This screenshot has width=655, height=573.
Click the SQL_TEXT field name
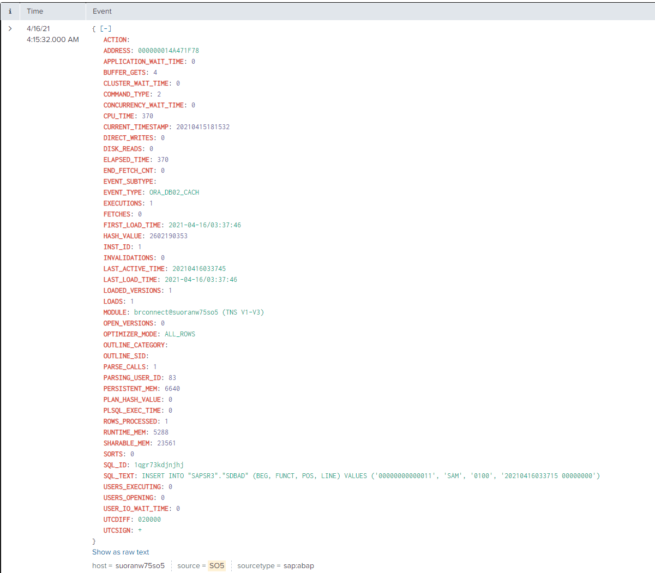point(117,475)
